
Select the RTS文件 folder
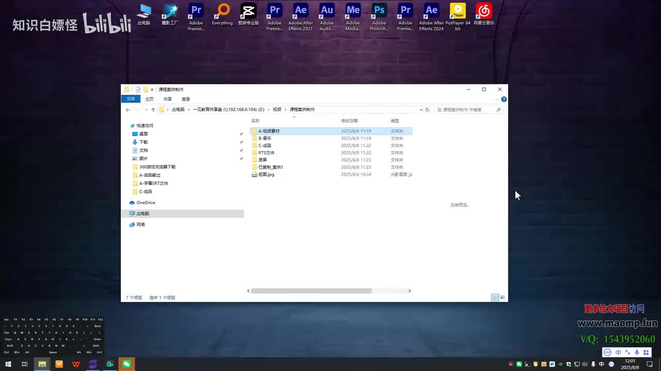coord(266,153)
